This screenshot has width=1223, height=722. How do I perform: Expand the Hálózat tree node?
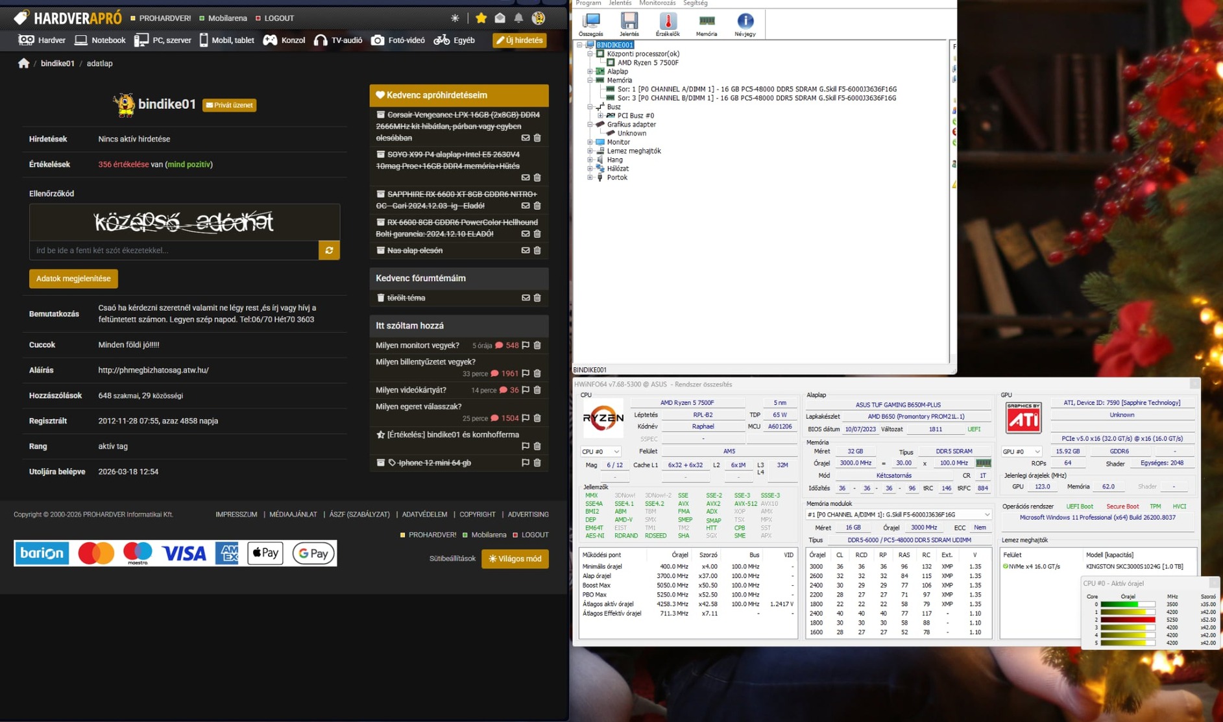[590, 169]
